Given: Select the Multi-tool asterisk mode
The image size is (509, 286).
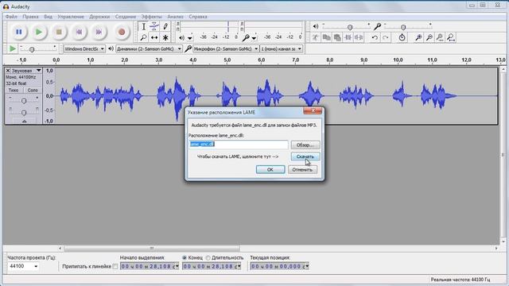Looking at the screenshot, I should point(165,37).
